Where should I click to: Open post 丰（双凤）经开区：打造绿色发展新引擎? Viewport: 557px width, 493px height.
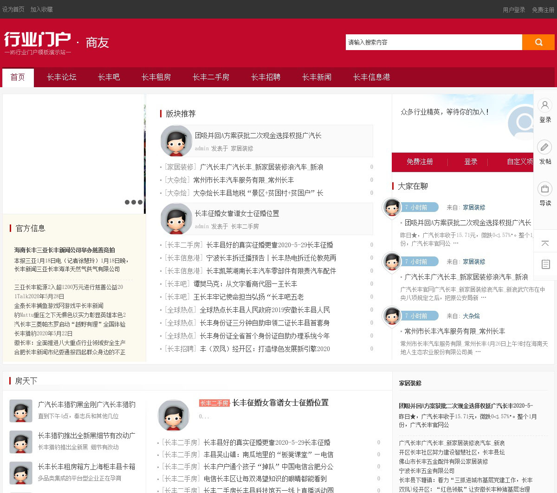point(265,349)
